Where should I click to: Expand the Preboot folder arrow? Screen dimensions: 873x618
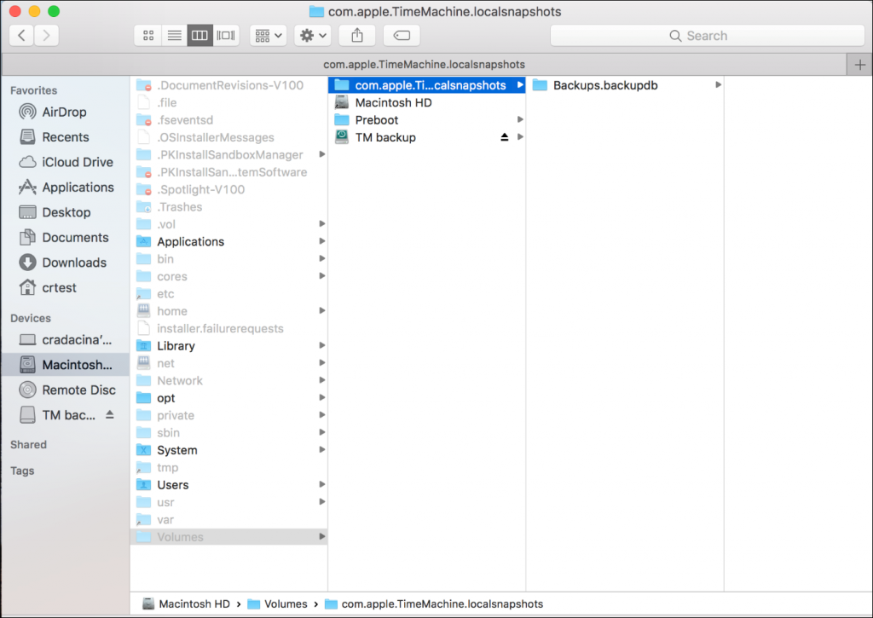point(520,119)
